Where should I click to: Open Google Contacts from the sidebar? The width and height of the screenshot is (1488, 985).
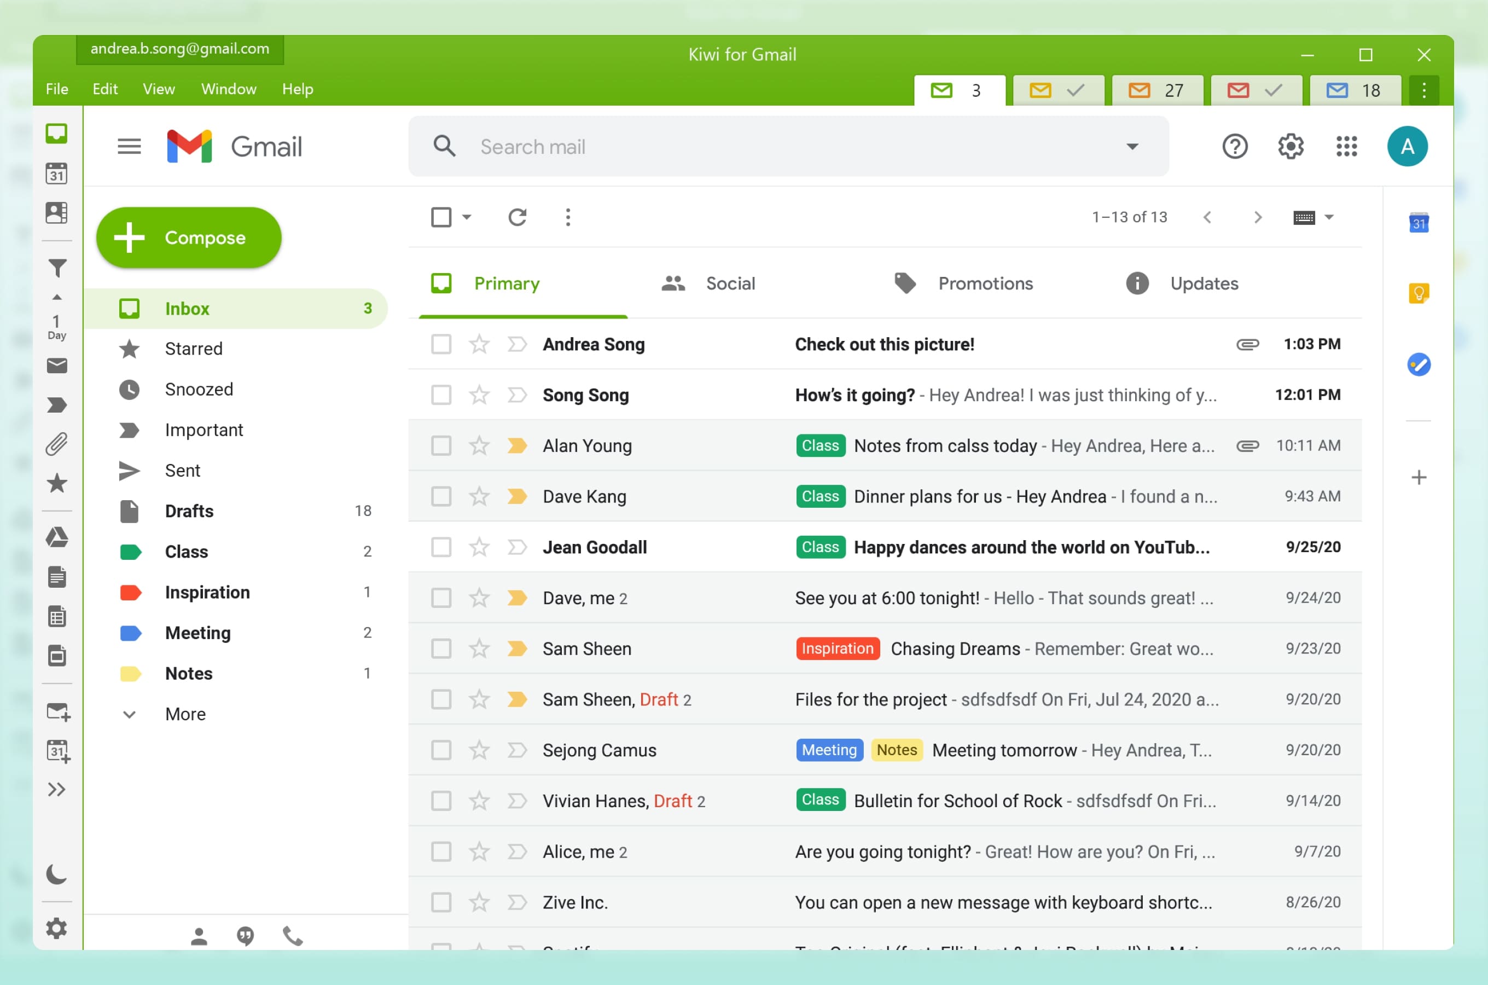click(x=57, y=212)
